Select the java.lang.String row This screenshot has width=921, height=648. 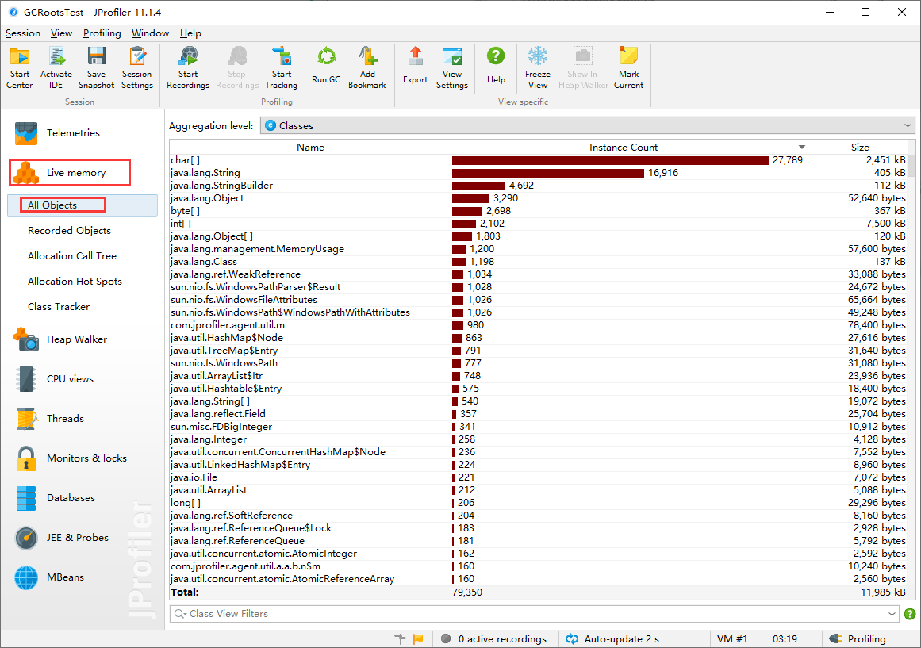coord(539,173)
